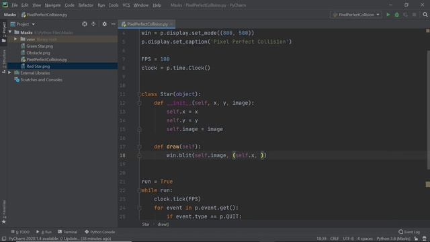The width and height of the screenshot is (430, 242).
Task: Open the Run configuration dropdown
Action: click(x=356, y=15)
